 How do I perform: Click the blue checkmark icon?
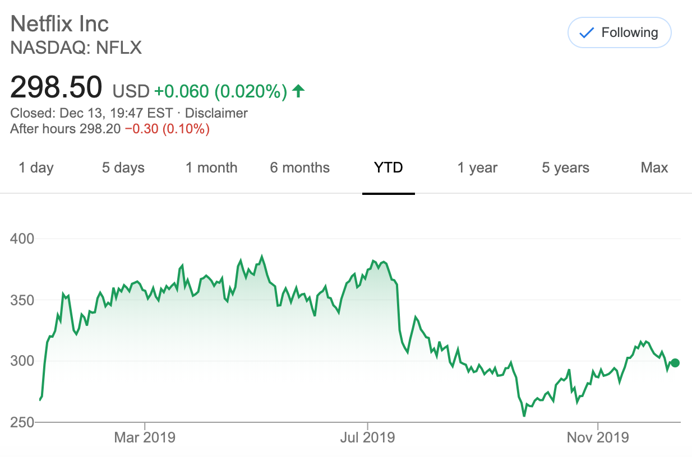click(586, 33)
